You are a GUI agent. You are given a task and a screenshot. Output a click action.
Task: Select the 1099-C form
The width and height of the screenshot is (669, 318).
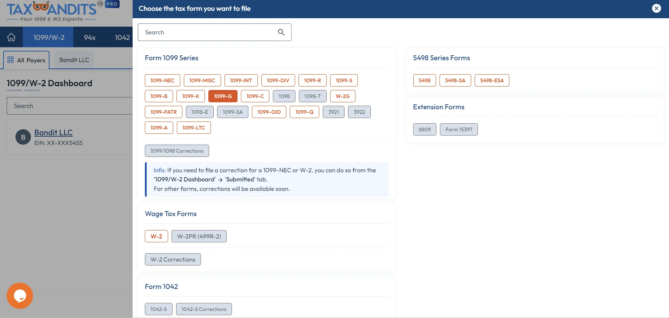click(x=255, y=96)
